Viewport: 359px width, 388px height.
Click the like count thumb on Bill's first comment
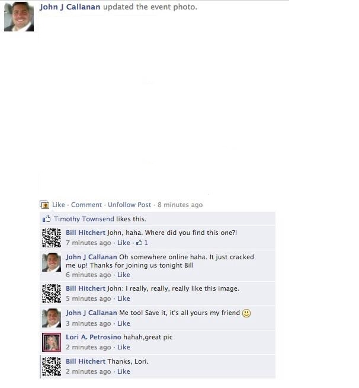pos(139,243)
